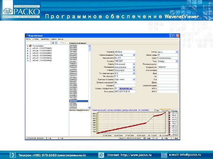Click the red legend swatch for 1 438.26
This screenshot has height=159, width=213.
(x=169, y=134)
